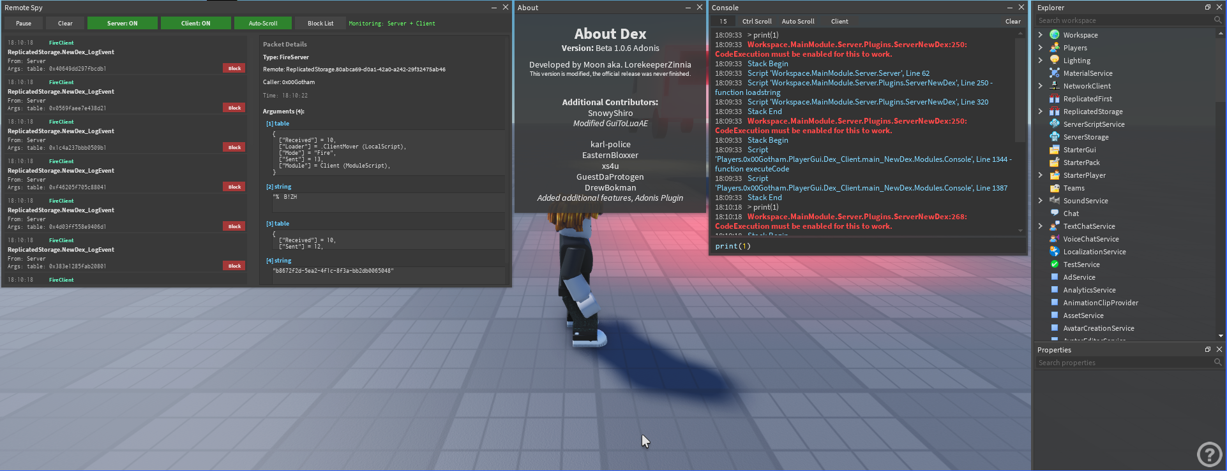Toggle Client: ON monitoring in Remote Spy
This screenshot has height=471, width=1227.
click(x=195, y=23)
